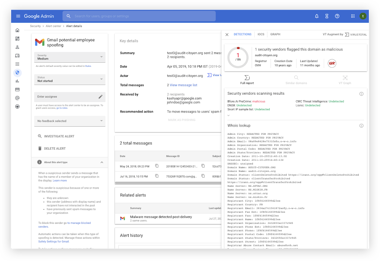This screenshot has width=380, height=261.
Task: Show info for Security vendors scanning results
Action: coord(361,94)
